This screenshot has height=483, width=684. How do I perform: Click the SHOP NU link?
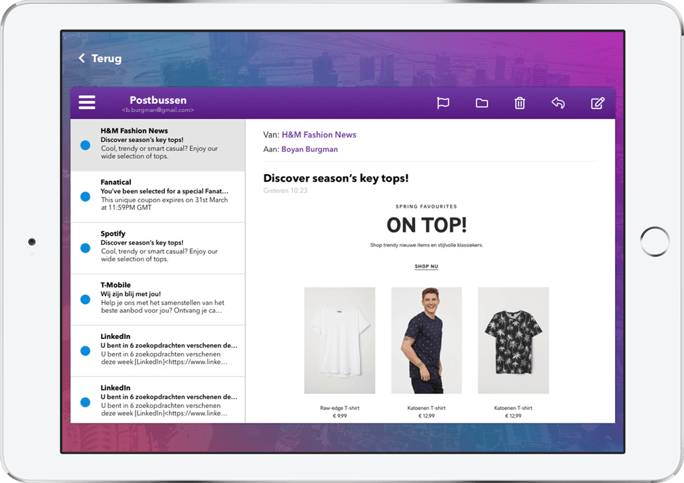(x=426, y=267)
